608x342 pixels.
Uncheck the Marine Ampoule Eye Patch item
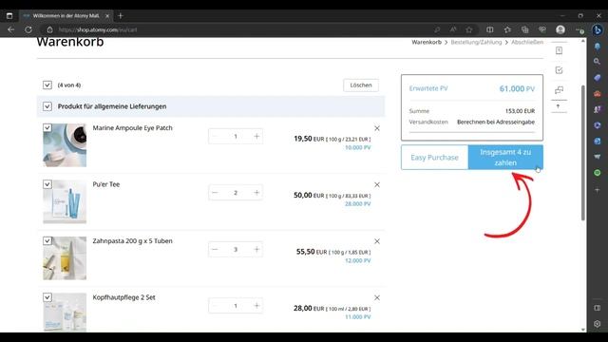click(x=47, y=127)
